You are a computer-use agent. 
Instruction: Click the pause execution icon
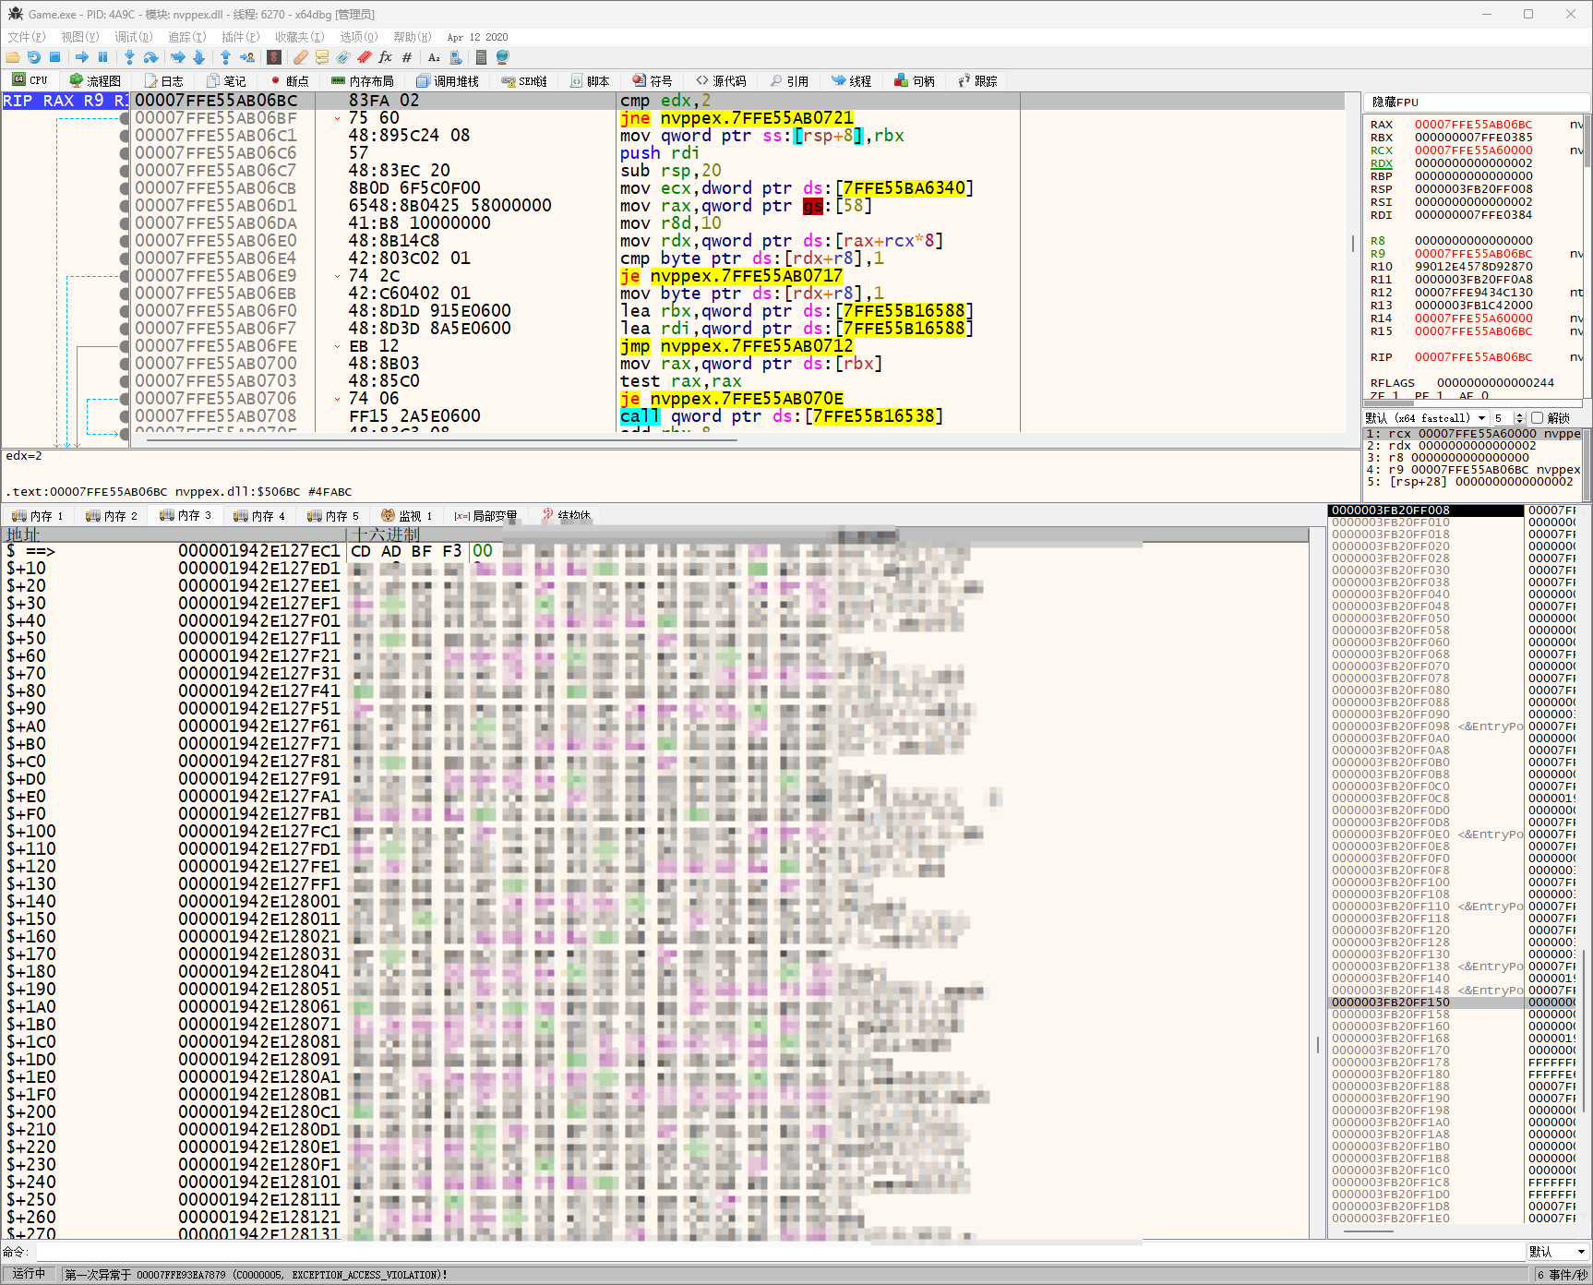102,57
